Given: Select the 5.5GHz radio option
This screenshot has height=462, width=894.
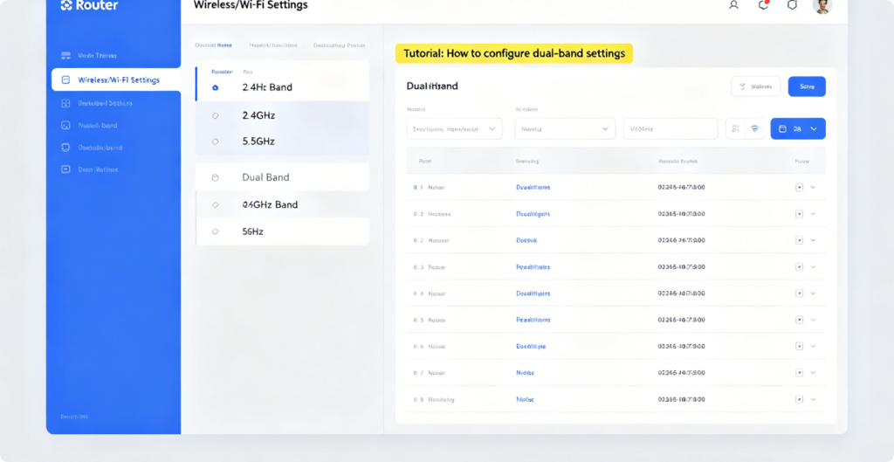Looking at the screenshot, I should pos(215,141).
